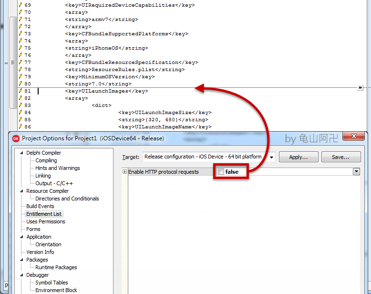Select Hints and Warnings item
371x294 pixels.
click(58, 168)
